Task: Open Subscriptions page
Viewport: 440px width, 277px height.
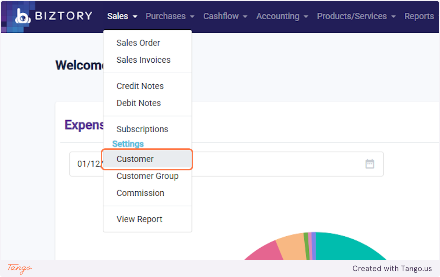Action: click(147, 129)
